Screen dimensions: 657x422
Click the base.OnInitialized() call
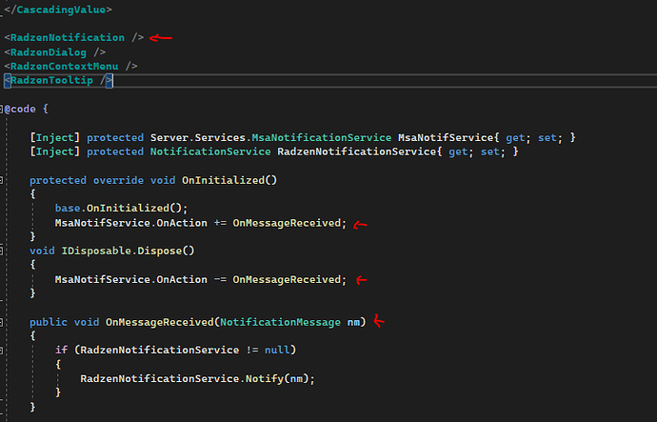(121, 209)
